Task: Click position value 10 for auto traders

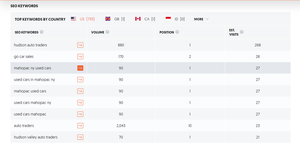Action: click(190, 126)
